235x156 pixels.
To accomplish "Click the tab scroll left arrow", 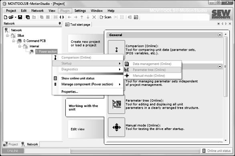I will coord(223,24).
